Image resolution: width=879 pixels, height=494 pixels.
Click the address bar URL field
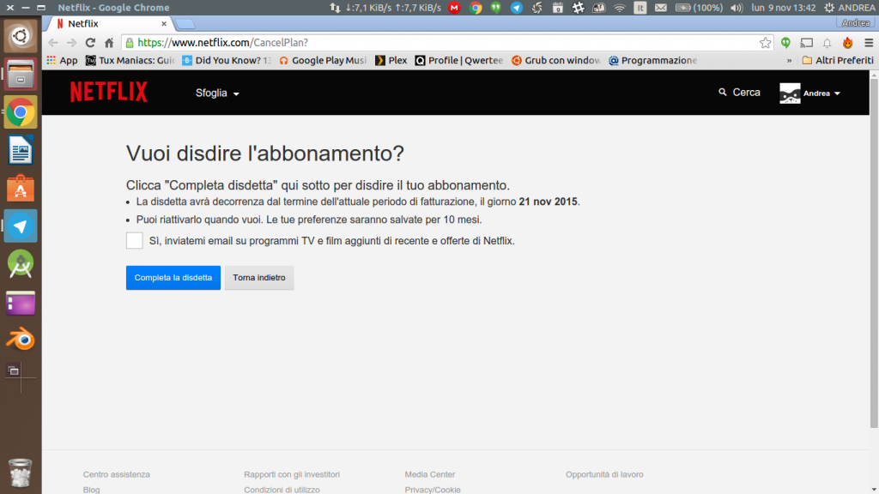[446, 43]
